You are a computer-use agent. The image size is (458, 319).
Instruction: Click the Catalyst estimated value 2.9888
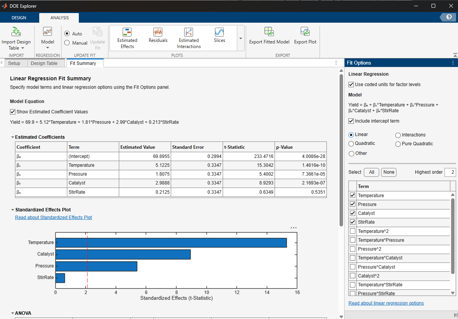point(145,183)
